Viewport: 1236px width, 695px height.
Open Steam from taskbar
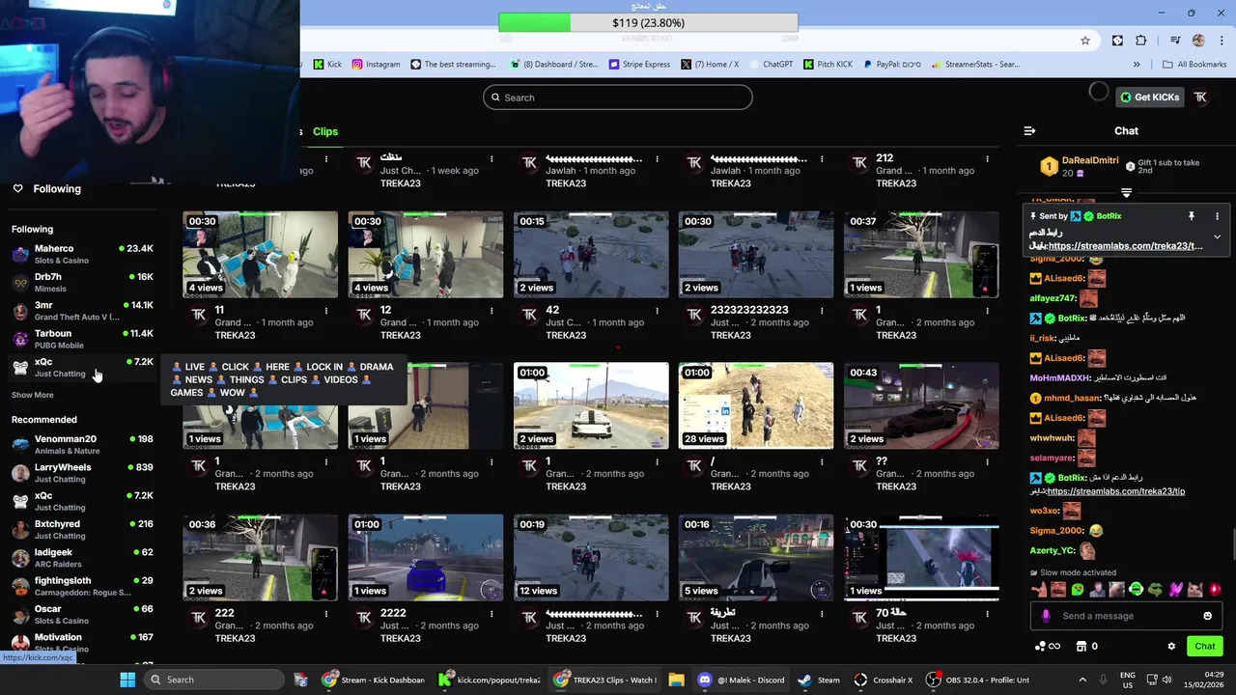[x=819, y=680]
